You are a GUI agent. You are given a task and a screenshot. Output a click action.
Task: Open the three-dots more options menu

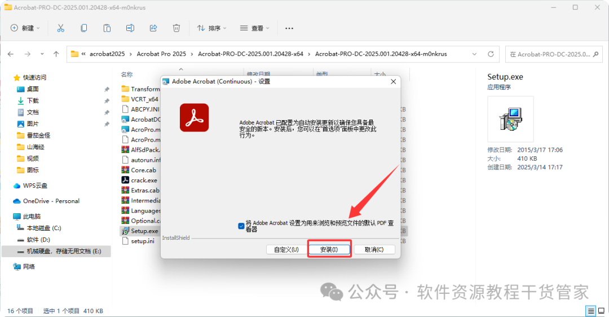pyautogui.click(x=289, y=28)
